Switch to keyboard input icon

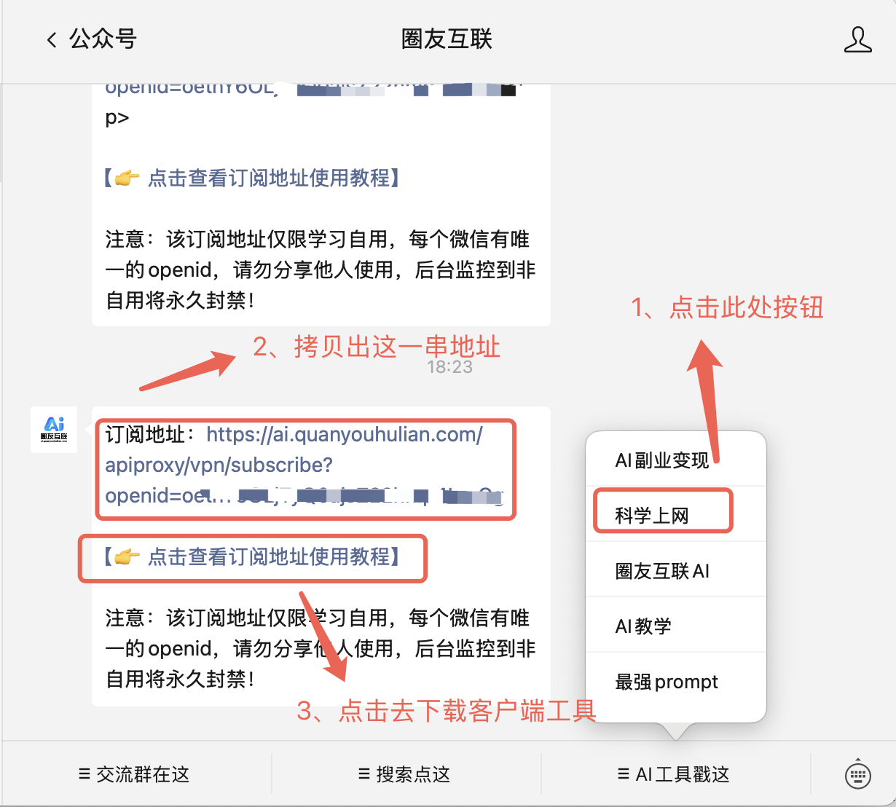click(857, 774)
